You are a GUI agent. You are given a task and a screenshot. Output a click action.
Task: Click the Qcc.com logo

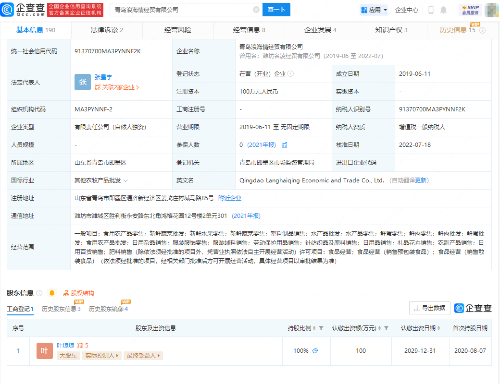(23, 9)
